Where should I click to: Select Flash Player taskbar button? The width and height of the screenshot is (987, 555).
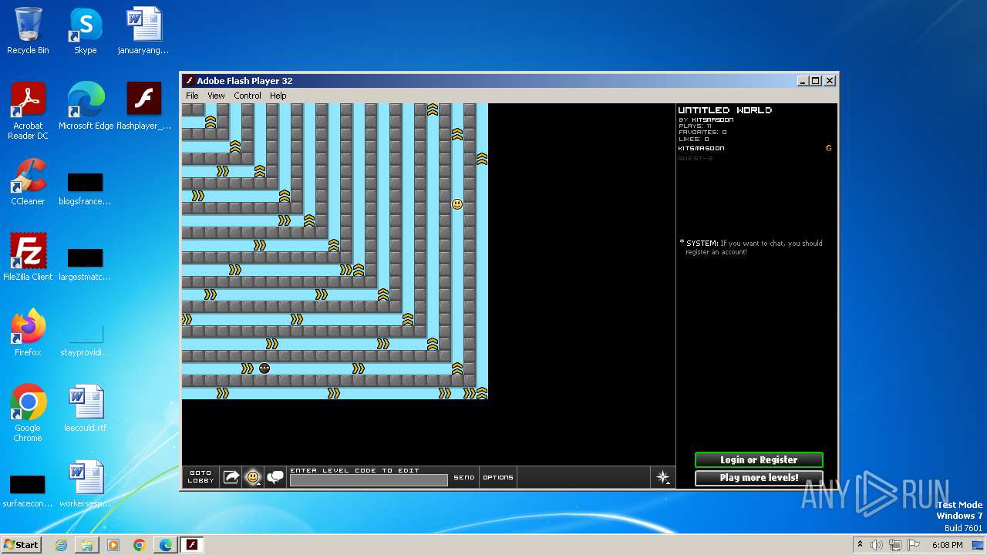click(192, 545)
